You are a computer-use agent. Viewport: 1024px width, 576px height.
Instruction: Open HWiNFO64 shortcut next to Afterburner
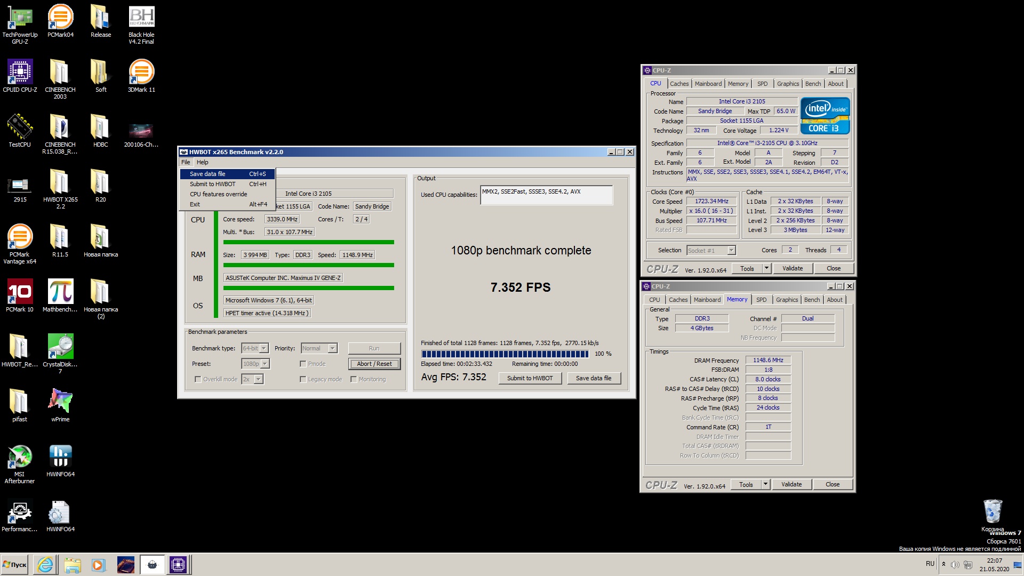pyautogui.click(x=60, y=460)
